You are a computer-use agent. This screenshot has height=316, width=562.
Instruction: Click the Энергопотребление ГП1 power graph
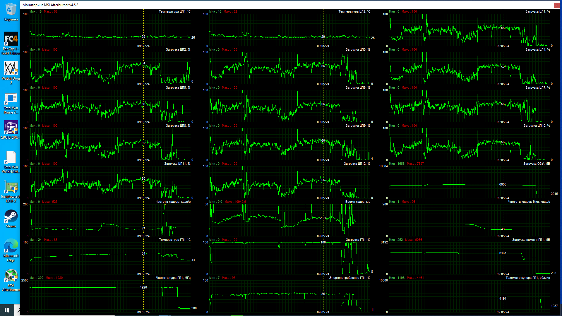(x=290, y=296)
